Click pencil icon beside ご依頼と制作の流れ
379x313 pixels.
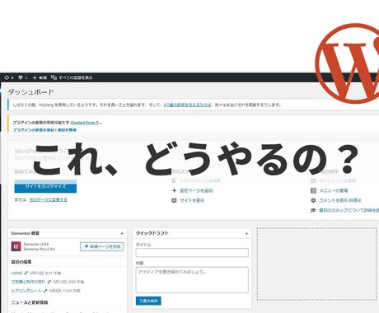point(49,282)
